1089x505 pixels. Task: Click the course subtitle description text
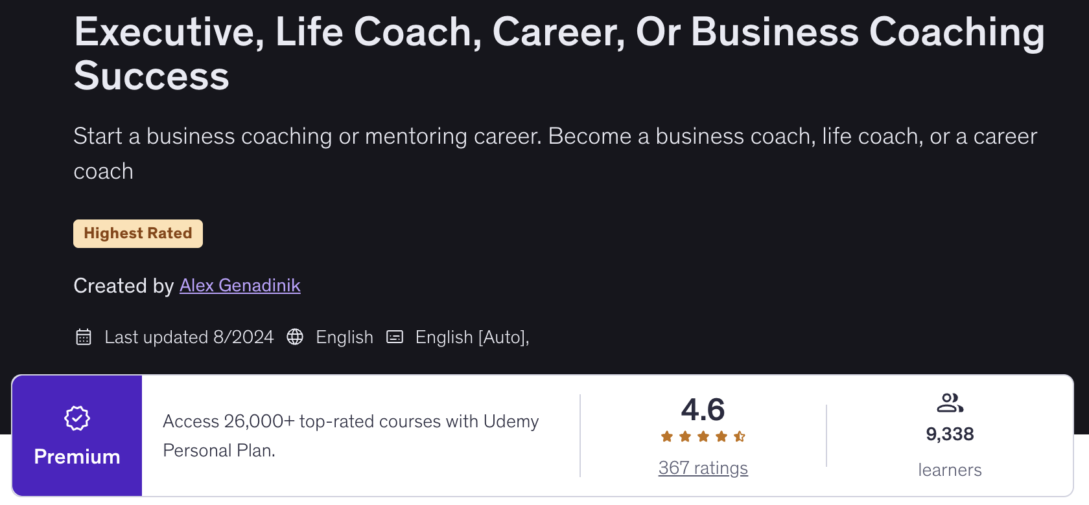tap(555, 153)
